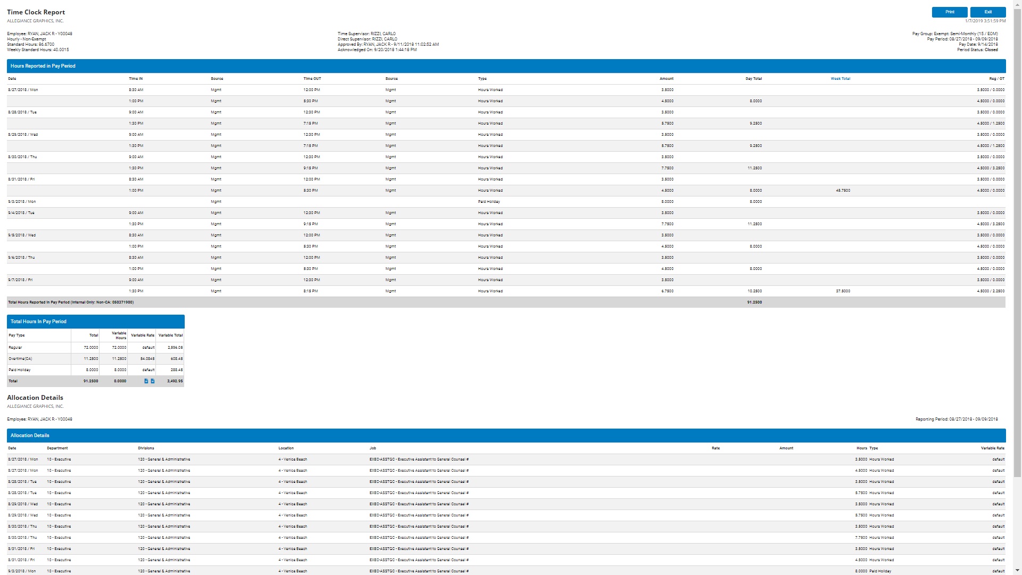Select the 9/3/2018 Paid Holiday row
1022x575 pixels.
point(489,202)
